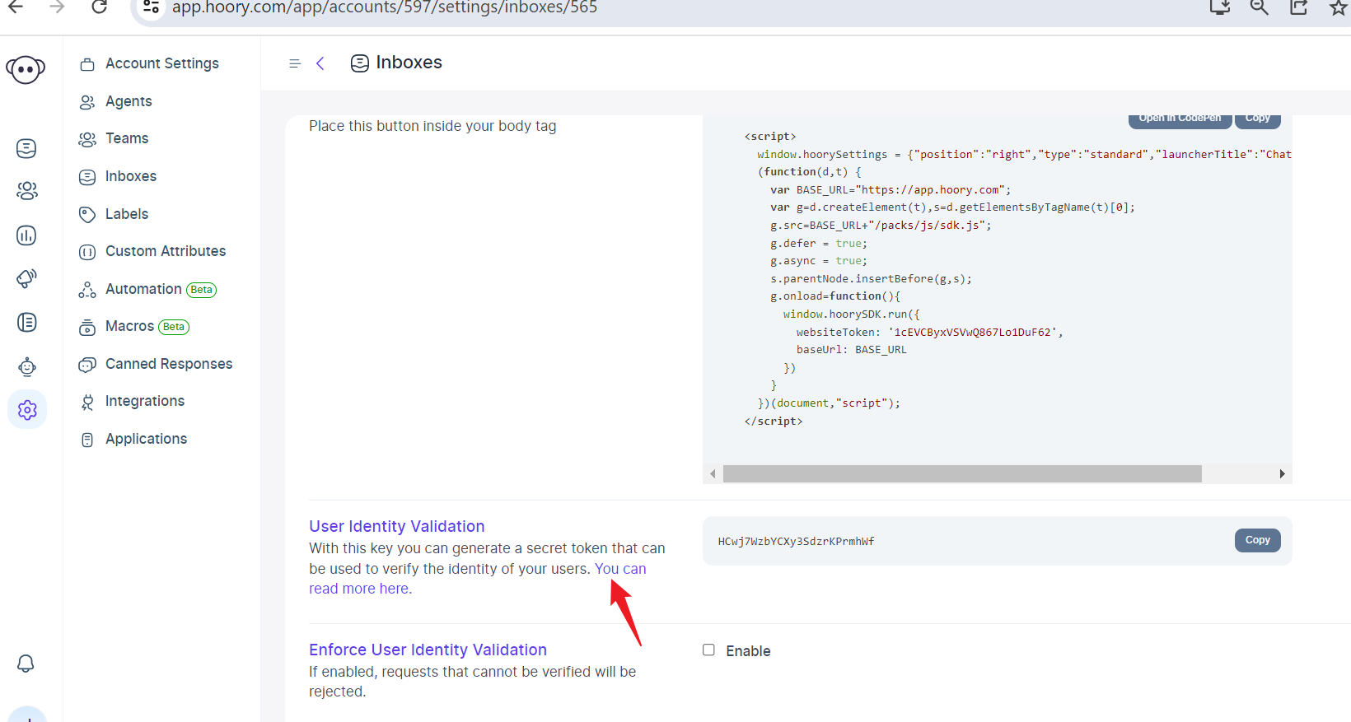Click the code scrollbar left arrow

713,473
